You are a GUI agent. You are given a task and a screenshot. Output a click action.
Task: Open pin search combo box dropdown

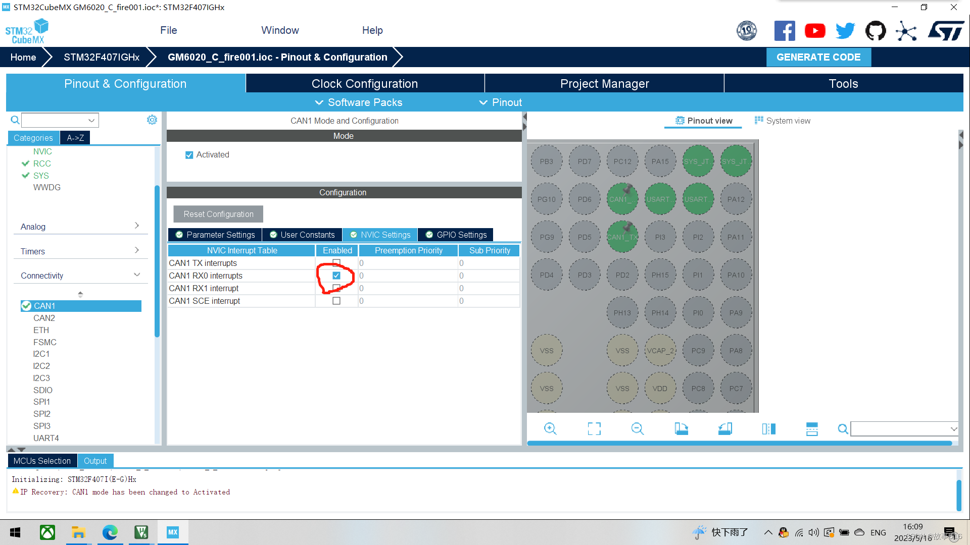click(953, 429)
